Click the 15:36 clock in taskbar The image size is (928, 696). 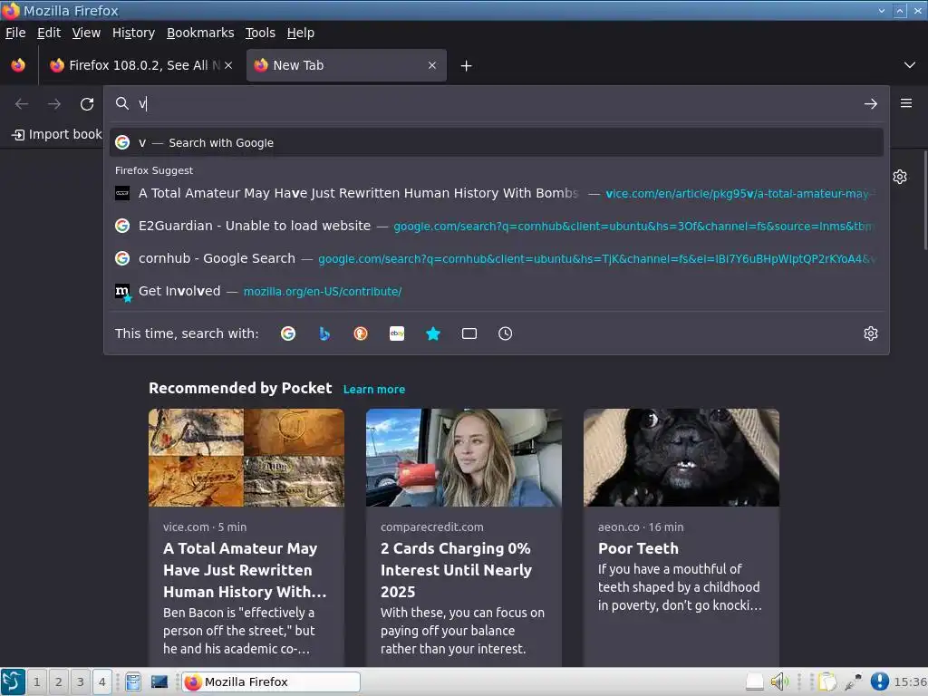pos(910,681)
